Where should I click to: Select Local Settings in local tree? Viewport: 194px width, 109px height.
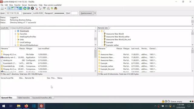[25, 42]
